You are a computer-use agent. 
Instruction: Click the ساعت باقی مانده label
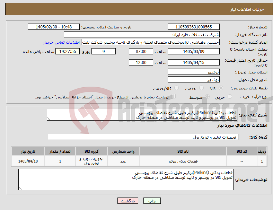[38, 52]
